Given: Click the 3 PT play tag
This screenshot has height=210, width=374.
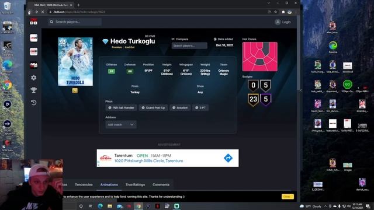Looking at the screenshot, I should click(x=200, y=107).
